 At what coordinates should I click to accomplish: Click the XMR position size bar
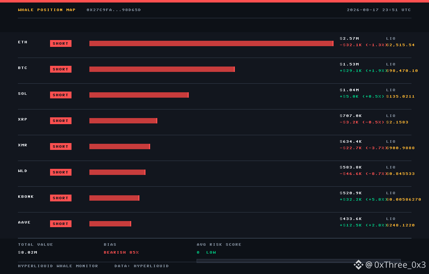[120, 147]
